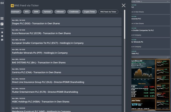Open Ecora Resources PLC (ECOR) news item
The image size is (171, 112).
tap(66, 32)
